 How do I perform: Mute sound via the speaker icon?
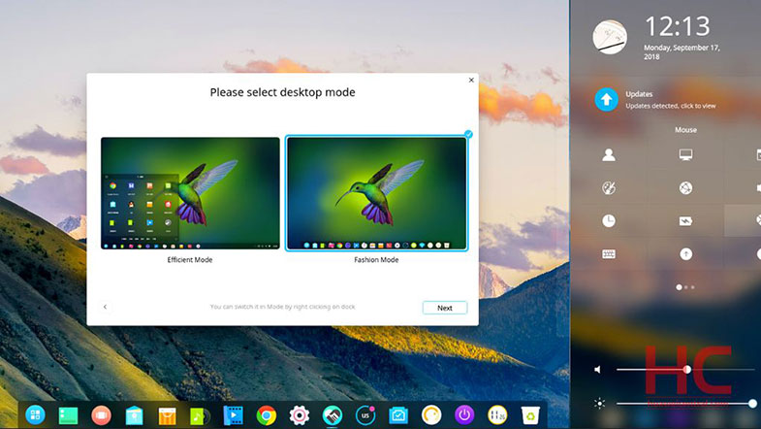tap(597, 370)
